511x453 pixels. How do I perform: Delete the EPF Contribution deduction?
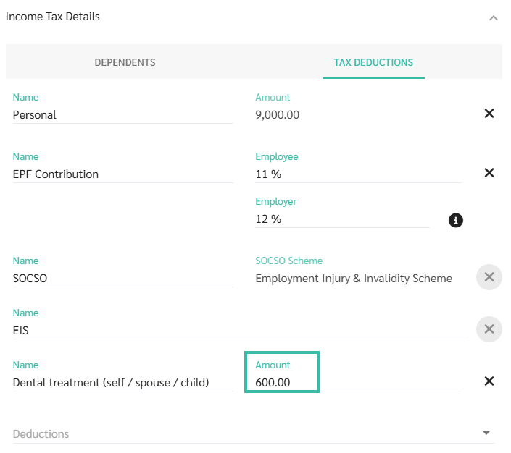click(x=489, y=173)
